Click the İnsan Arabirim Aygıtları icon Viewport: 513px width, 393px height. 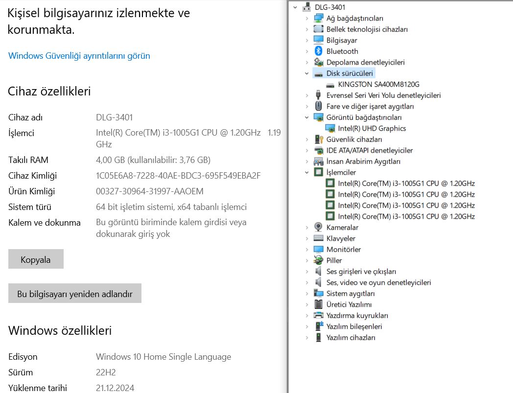coord(318,161)
